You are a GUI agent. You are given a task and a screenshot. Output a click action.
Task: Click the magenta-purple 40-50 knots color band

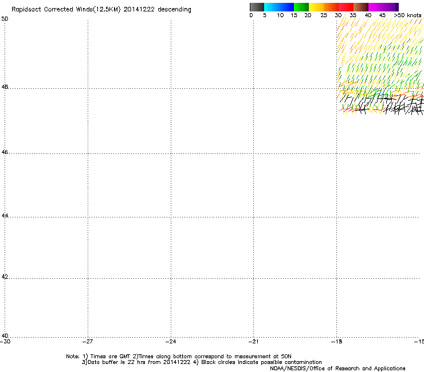383,7
